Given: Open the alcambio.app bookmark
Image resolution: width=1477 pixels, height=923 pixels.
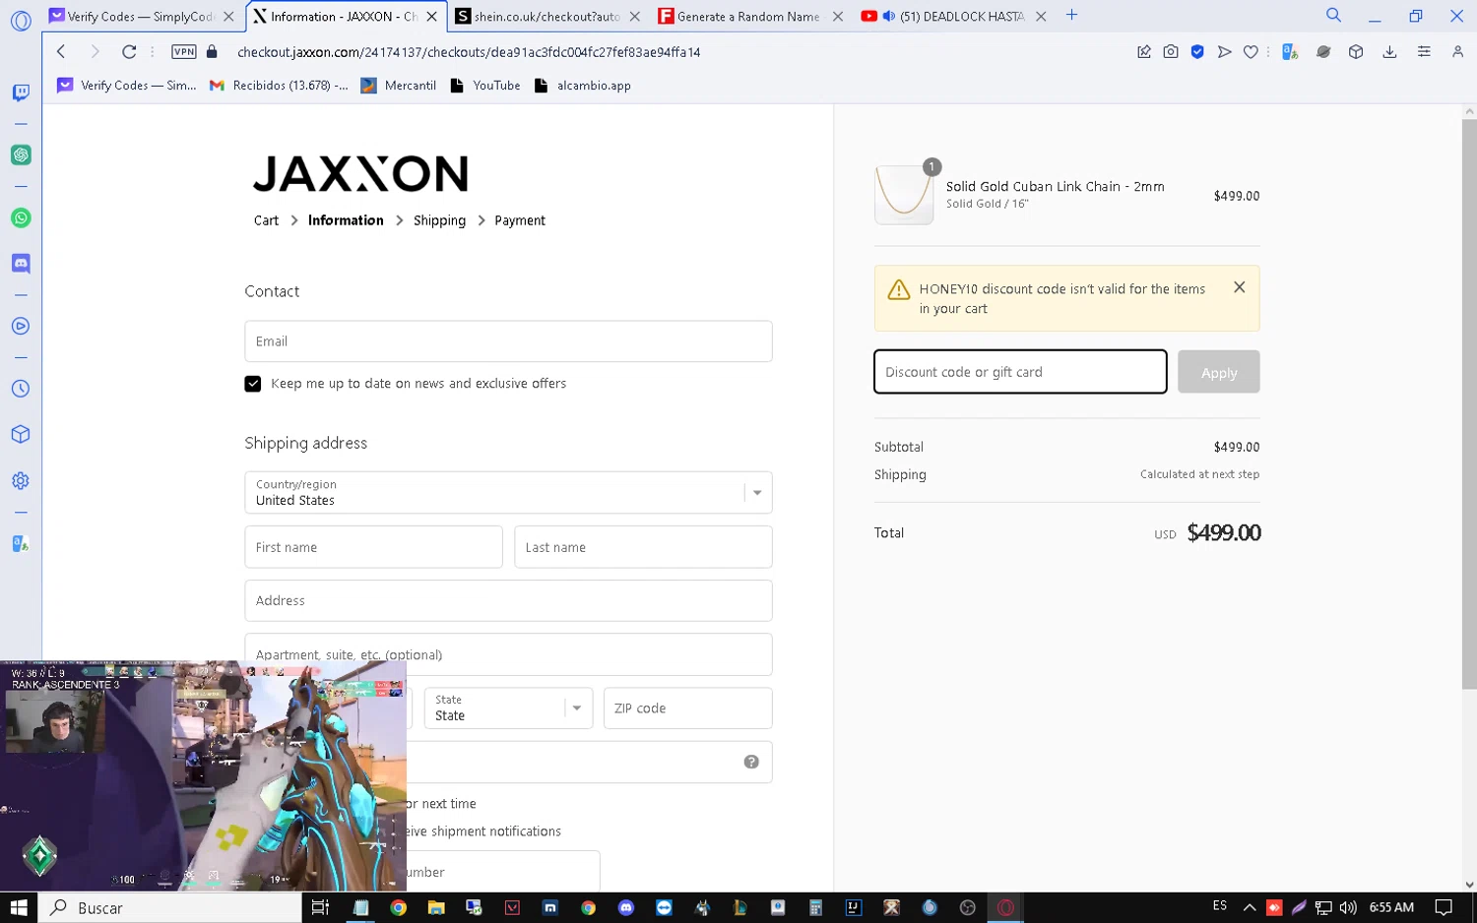Looking at the screenshot, I should click(x=582, y=86).
